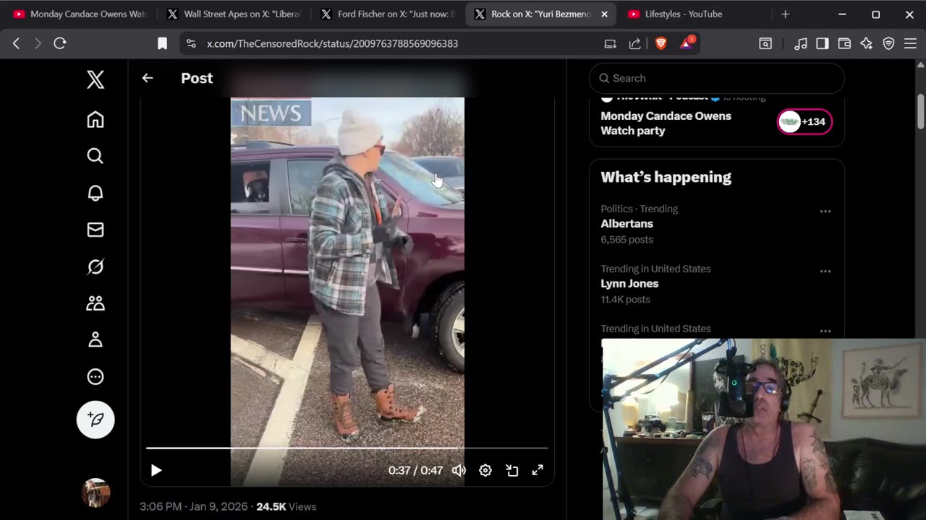Go back in browser history
The height and width of the screenshot is (520, 926).
pos(16,43)
